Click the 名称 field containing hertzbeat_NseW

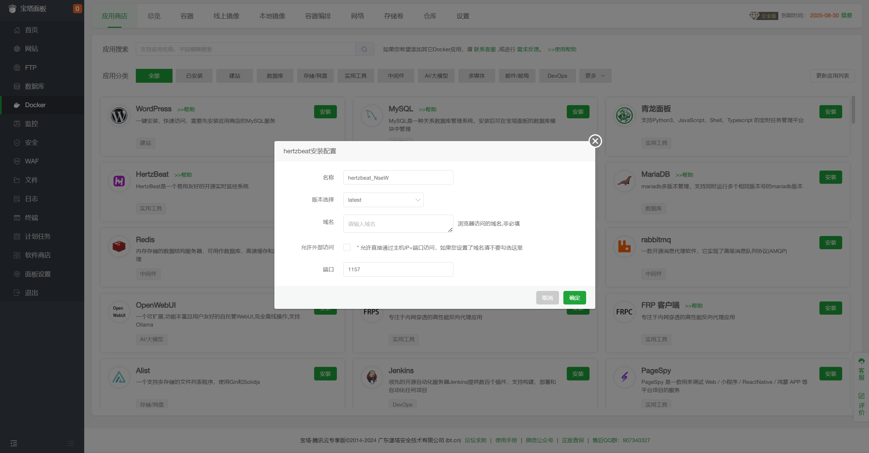398,178
